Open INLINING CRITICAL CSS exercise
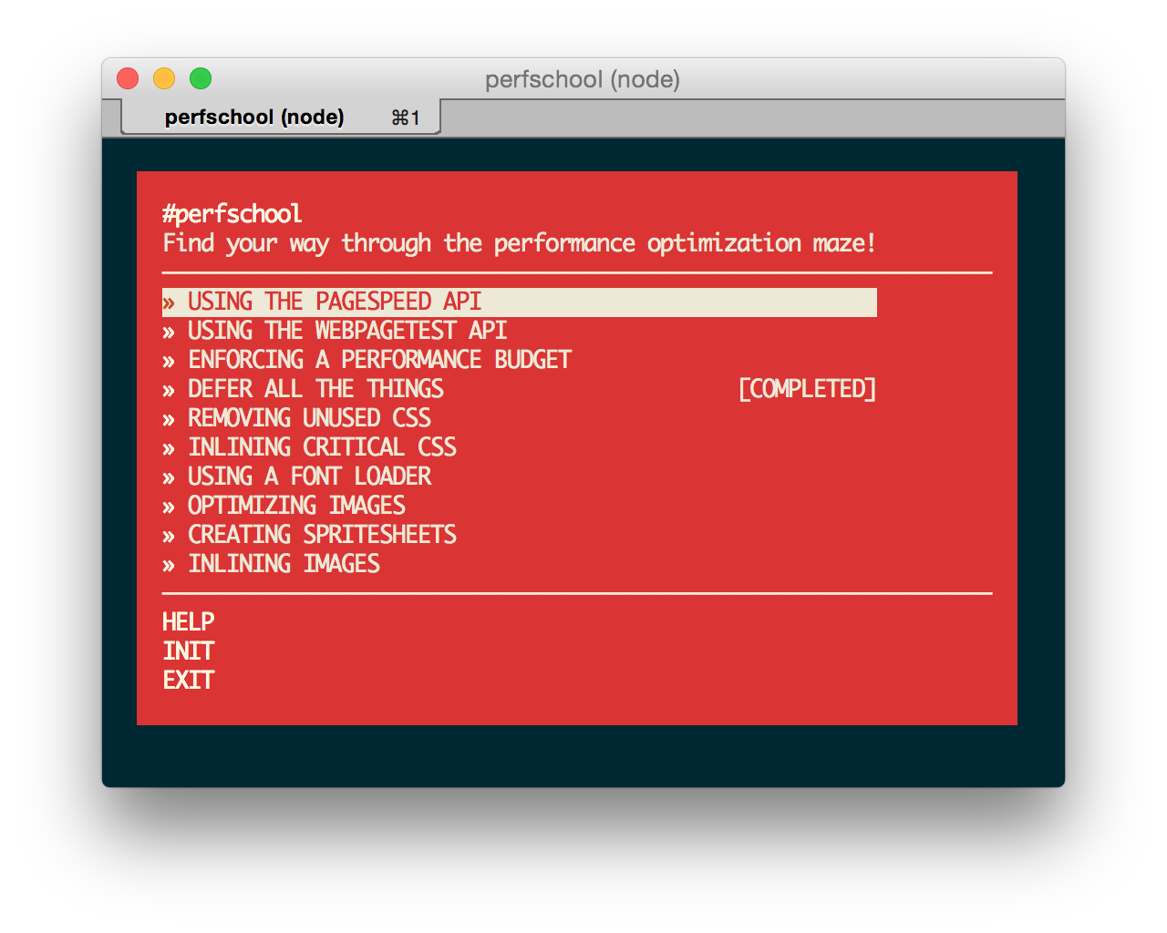1167x933 pixels. (x=519, y=447)
